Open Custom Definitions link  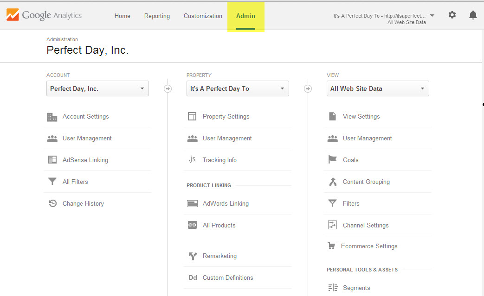coord(228,277)
